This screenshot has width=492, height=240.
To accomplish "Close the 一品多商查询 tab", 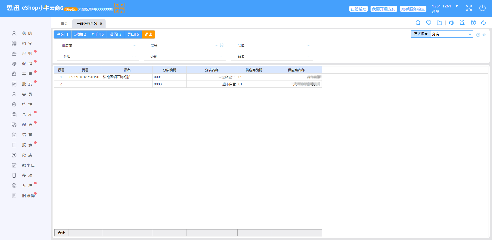I will coord(101,24).
